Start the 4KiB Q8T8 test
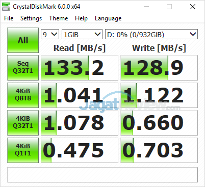 coord(23,95)
